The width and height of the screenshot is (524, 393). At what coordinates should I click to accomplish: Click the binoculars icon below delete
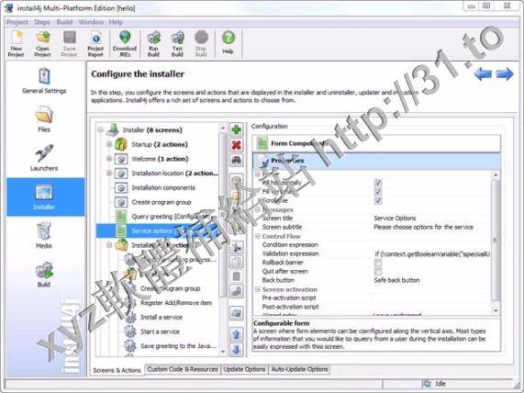point(237,160)
